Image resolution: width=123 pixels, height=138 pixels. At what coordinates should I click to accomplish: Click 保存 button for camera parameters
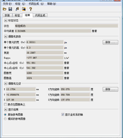[x=110, y=42]
